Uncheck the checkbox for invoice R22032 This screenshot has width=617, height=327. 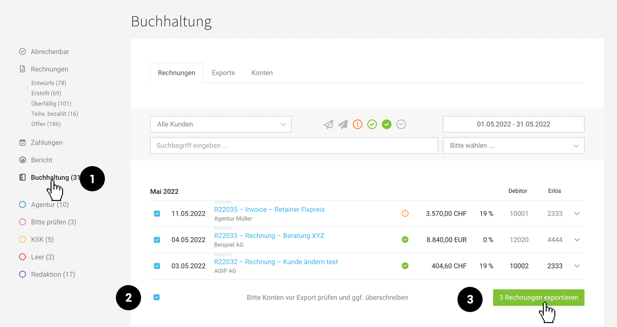click(x=157, y=266)
